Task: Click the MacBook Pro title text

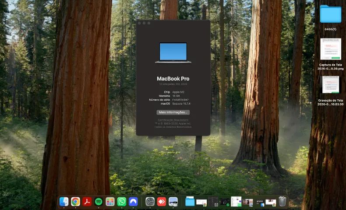Action: point(173,79)
